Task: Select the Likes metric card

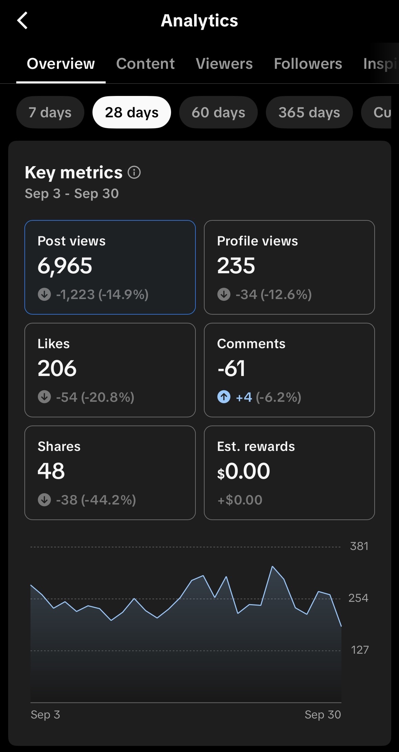Action: point(110,370)
